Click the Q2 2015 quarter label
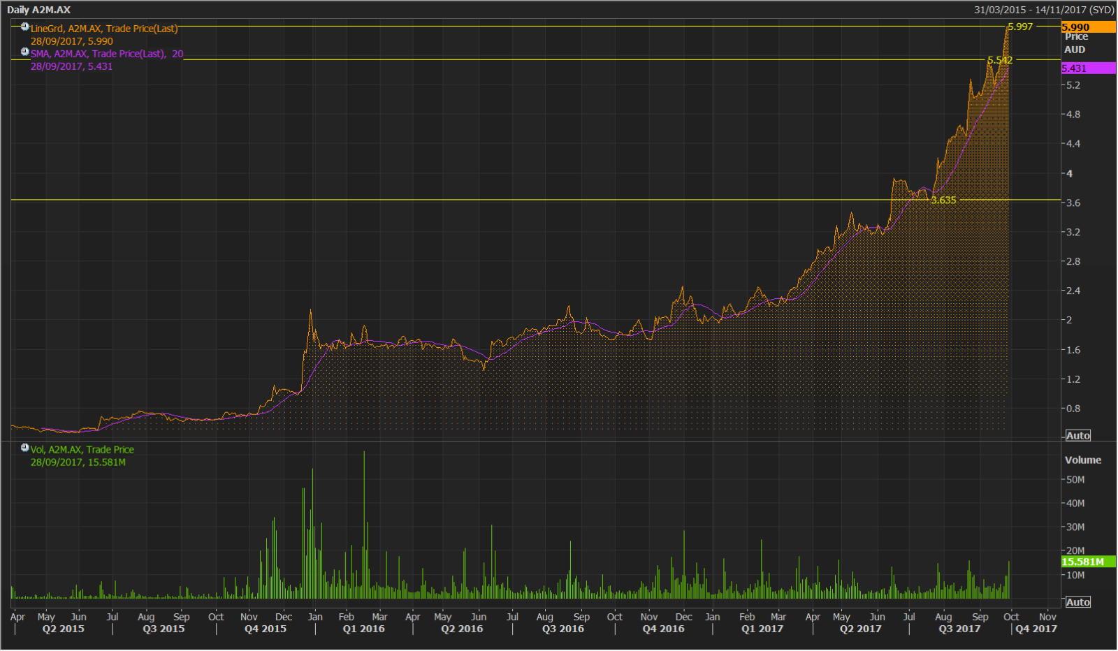The image size is (1118, 651). [x=64, y=629]
